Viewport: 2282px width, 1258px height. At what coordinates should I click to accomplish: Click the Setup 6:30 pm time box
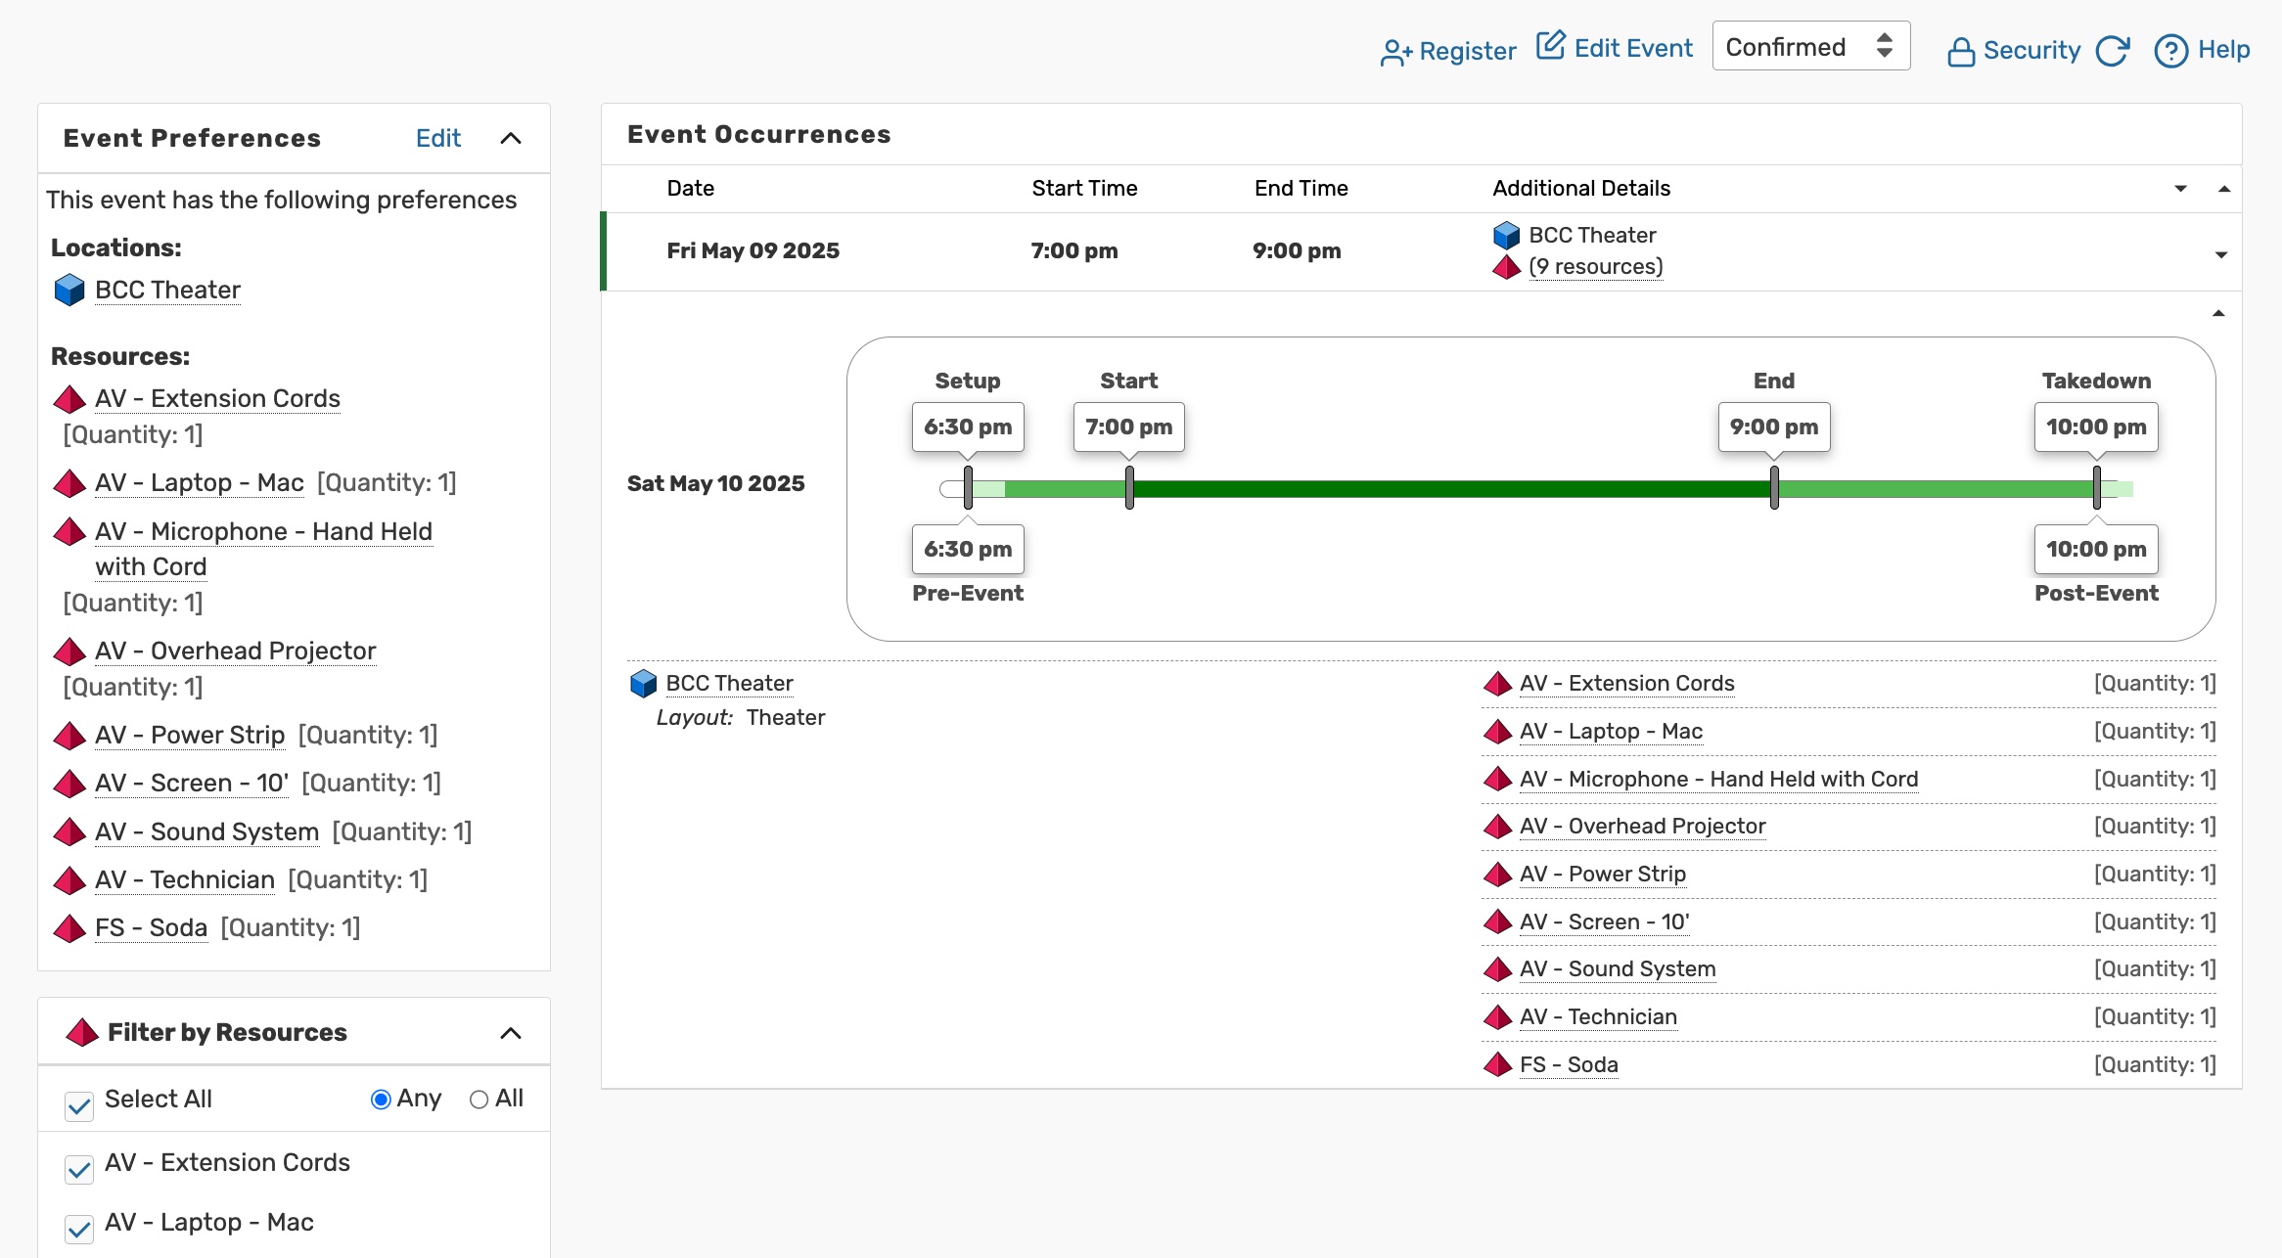(967, 427)
